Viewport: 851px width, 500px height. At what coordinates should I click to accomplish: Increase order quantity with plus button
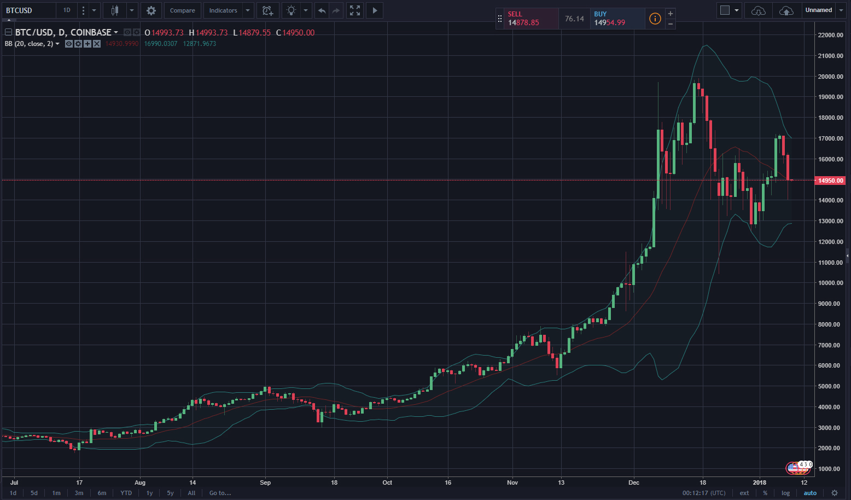click(671, 14)
